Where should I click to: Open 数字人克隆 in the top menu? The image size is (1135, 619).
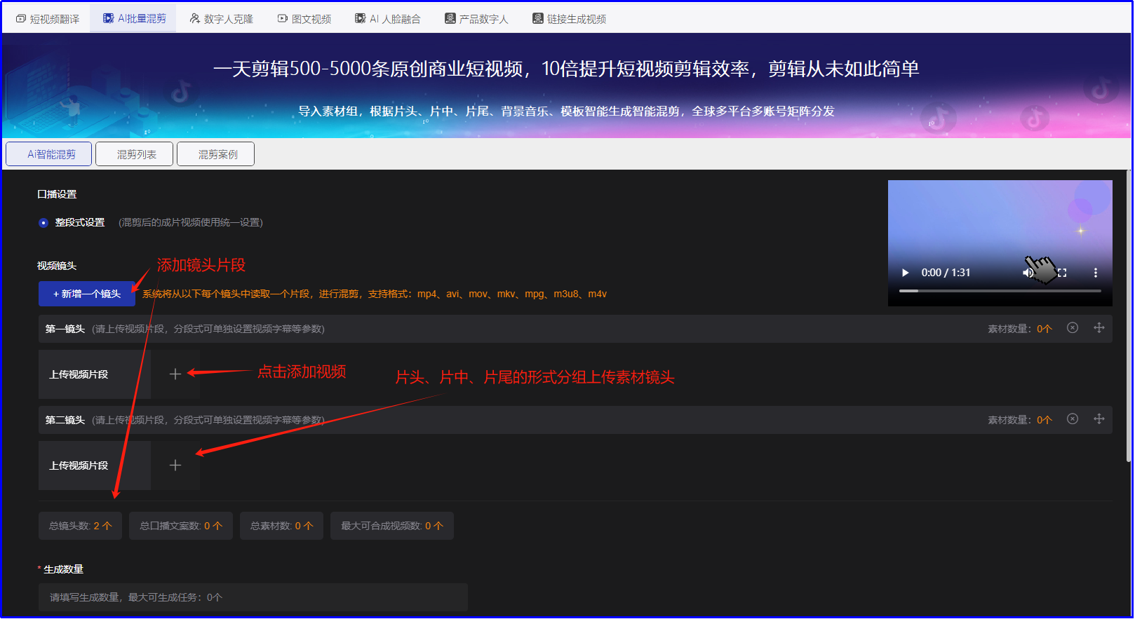pyautogui.click(x=221, y=19)
